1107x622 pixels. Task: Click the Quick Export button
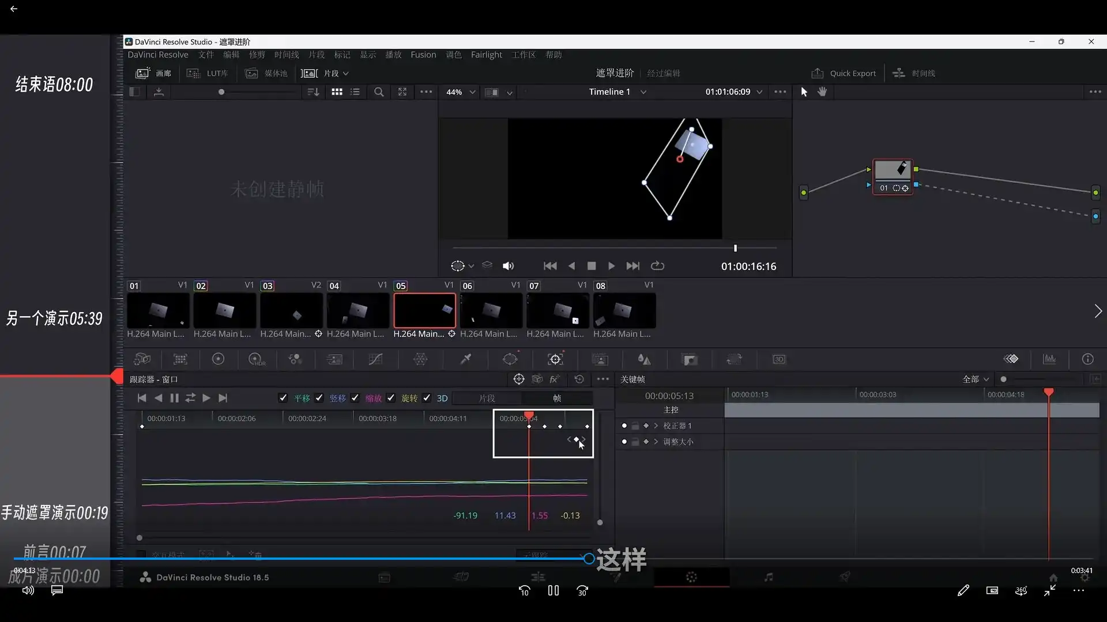844,73
